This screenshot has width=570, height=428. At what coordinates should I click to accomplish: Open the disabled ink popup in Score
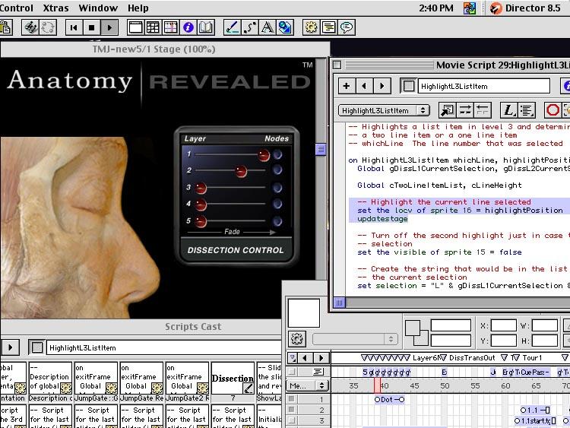tap(355, 339)
